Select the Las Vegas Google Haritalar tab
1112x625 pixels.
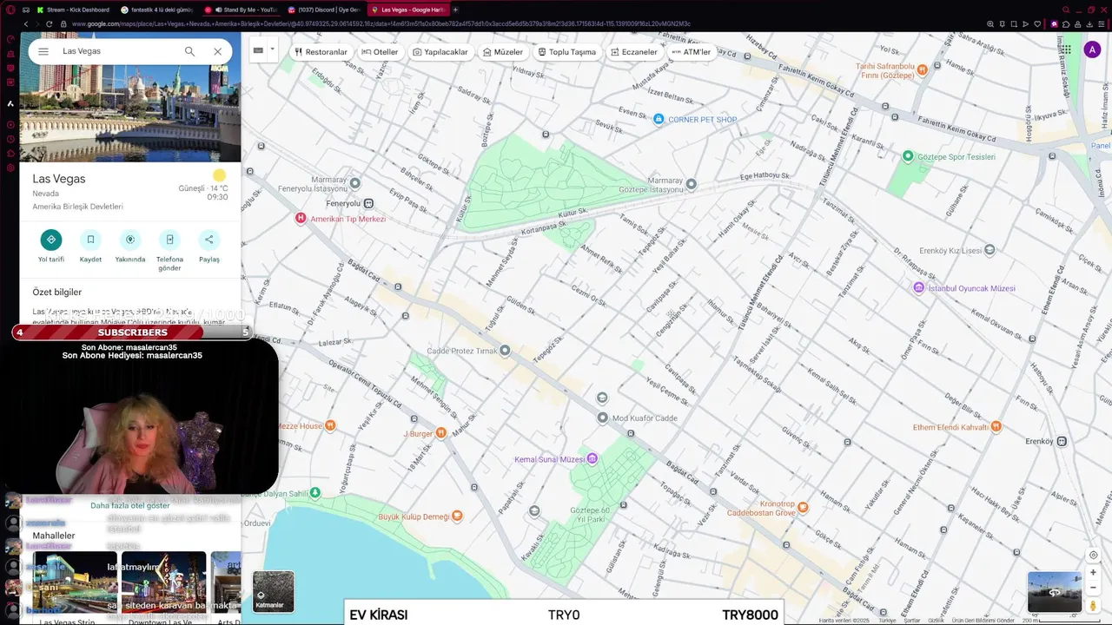[x=407, y=10]
